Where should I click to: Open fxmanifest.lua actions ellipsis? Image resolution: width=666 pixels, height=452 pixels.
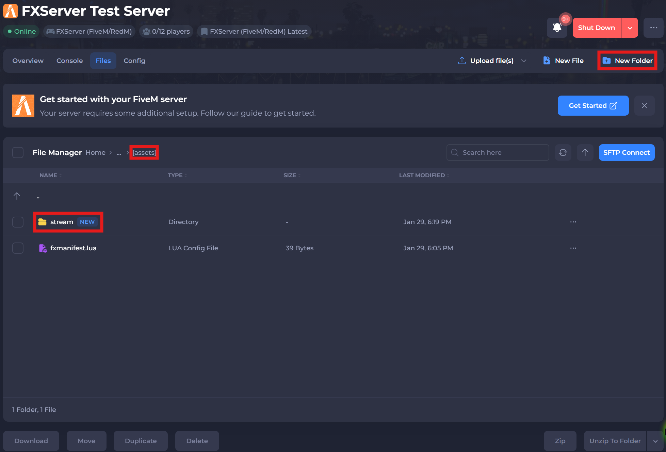[x=573, y=248]
